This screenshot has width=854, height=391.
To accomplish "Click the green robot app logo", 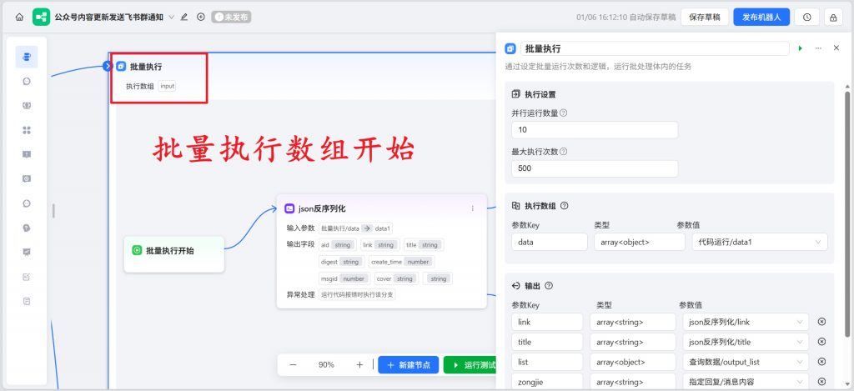I will tap(42, 17).
